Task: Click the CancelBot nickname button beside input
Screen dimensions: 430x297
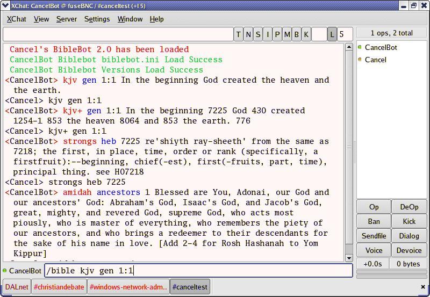Action: 25,271
